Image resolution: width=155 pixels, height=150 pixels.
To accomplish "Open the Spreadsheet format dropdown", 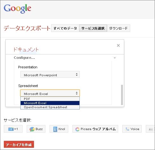I will coord(50,93).
